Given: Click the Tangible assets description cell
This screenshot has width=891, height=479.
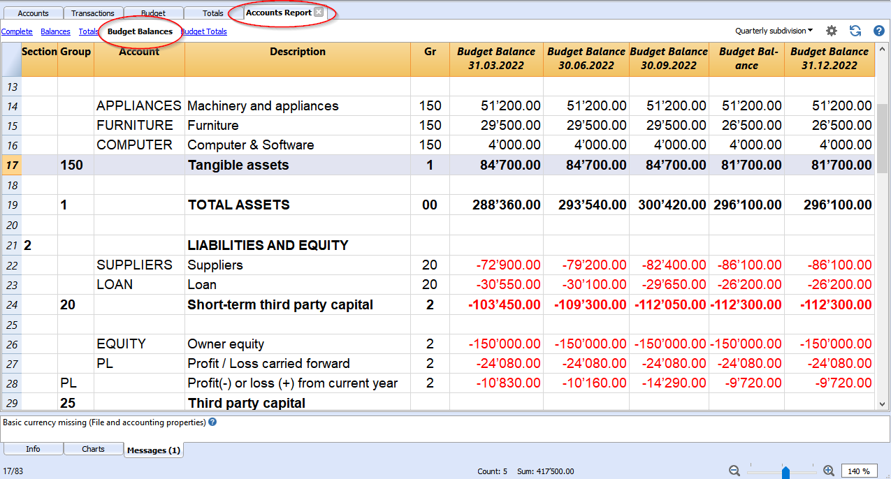Looking at the screenshot, I should tap(298, 165).
